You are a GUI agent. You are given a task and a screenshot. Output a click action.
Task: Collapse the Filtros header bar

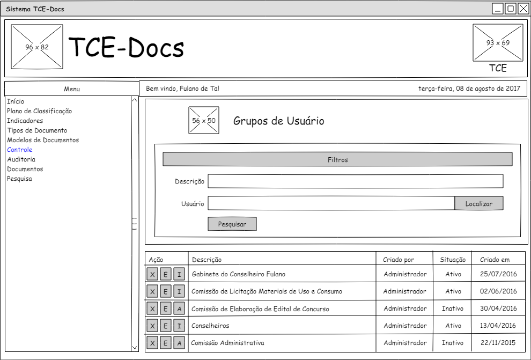337,159
